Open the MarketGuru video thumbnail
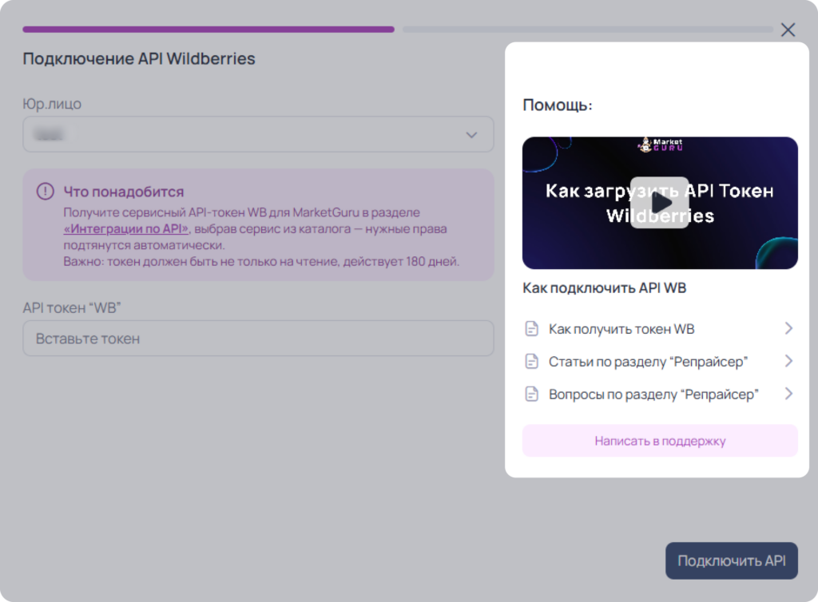This screenshot has height=602, width=818. [660, 203]
